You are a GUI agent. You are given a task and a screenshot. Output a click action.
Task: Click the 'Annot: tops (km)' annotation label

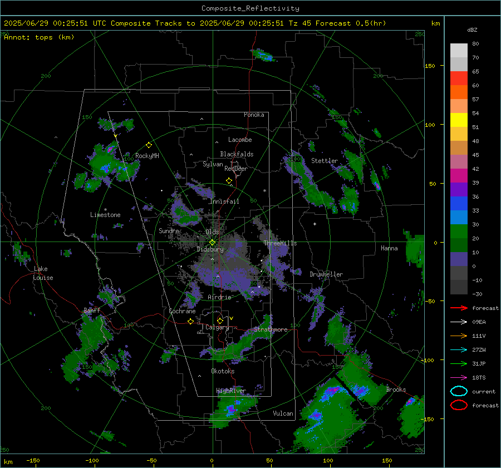pyautogui.click(x=39, y=37)
